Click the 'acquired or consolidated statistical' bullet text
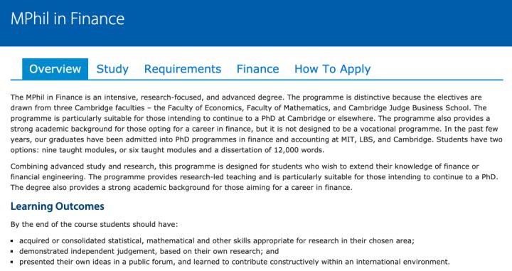 (216, 241)
